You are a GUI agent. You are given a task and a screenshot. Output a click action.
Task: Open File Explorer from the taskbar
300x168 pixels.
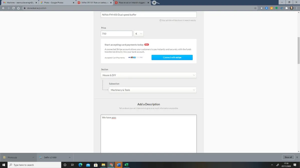point(103,165)
